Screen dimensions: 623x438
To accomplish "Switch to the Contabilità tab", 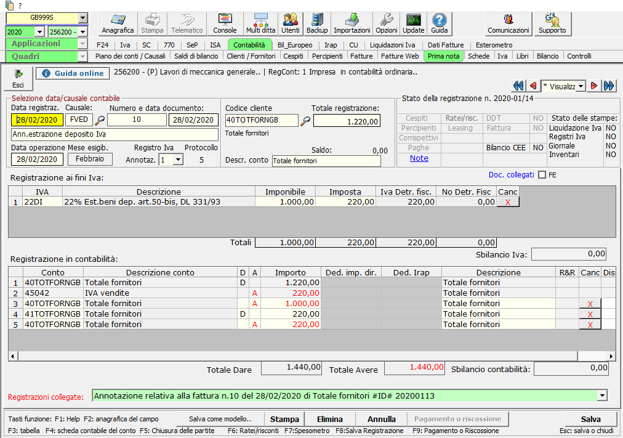I will (249, 45).
